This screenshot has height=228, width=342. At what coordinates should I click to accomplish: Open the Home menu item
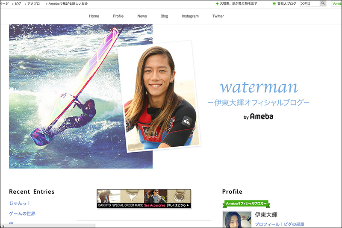click(94, 16)
